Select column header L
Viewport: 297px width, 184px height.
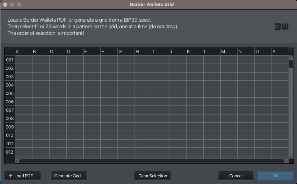pos(212,51)
